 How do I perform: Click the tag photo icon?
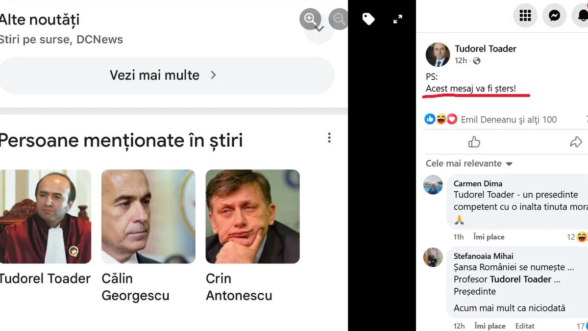click(x=368, y=19)
